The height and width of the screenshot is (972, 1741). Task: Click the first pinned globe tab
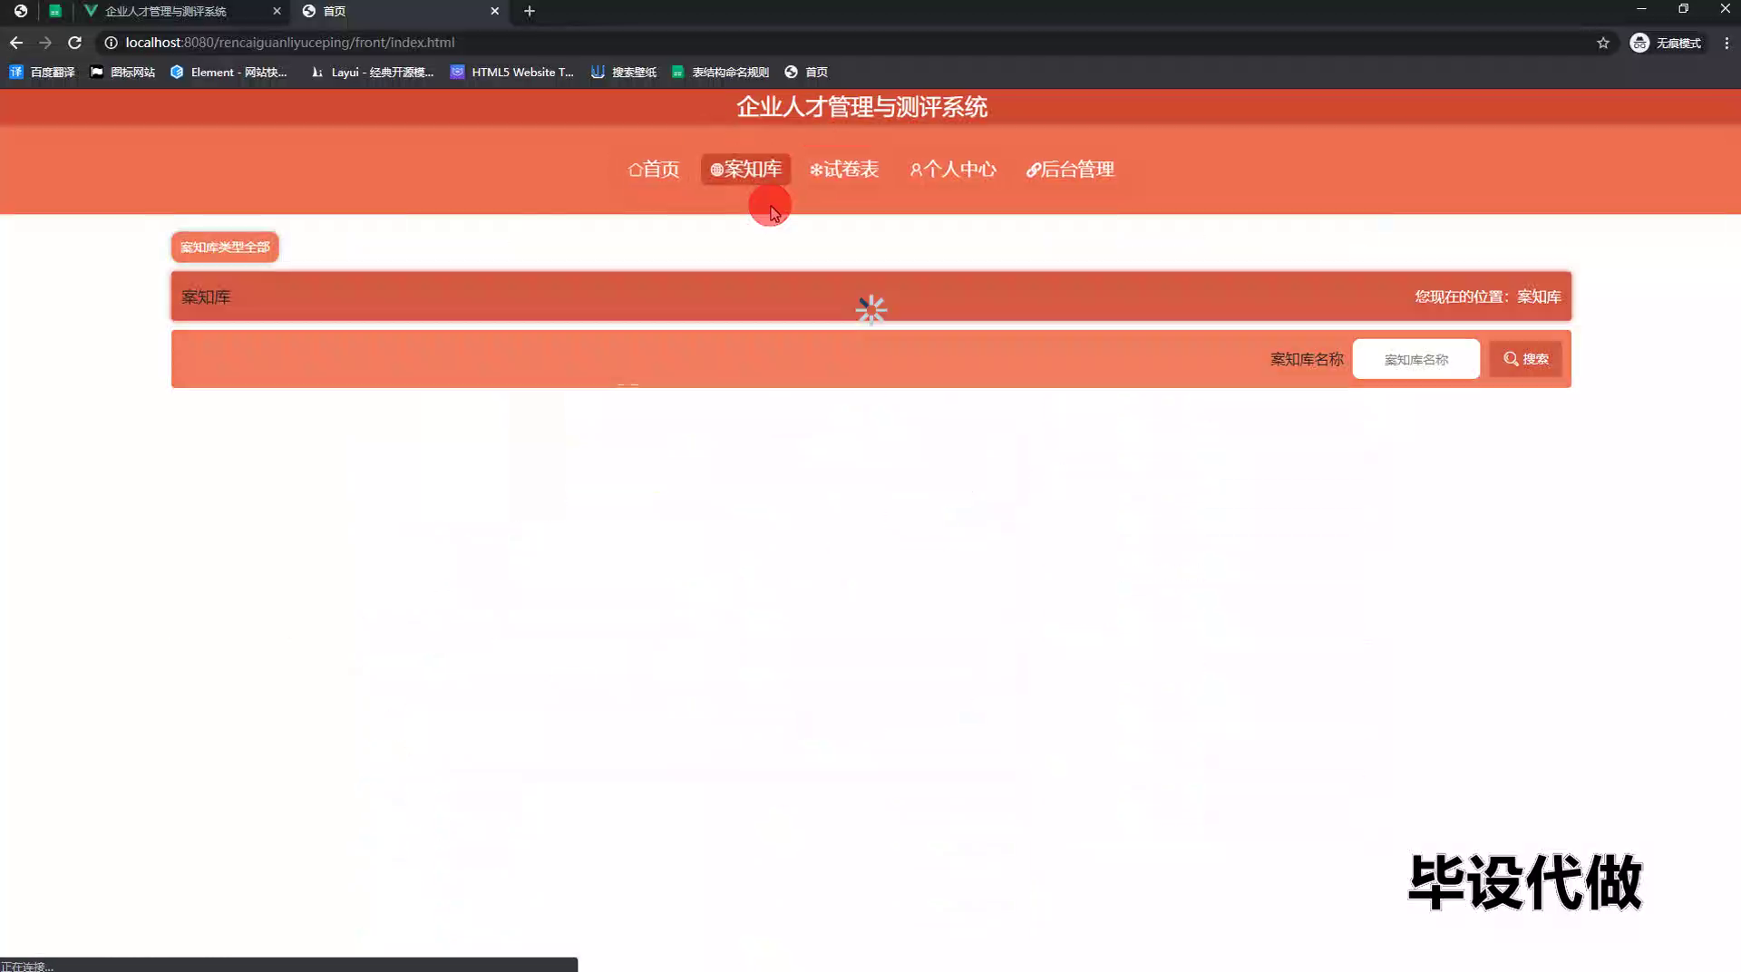pyautogui.click(x=20, y=11)
